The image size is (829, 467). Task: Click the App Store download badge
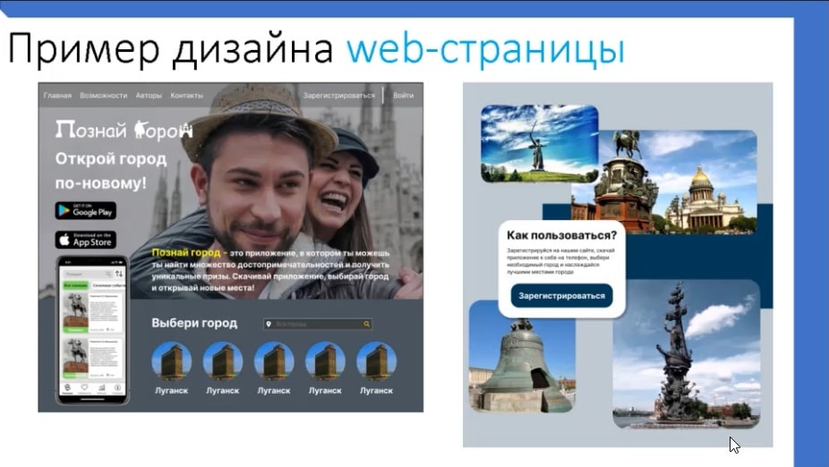(x=86, y=240)
